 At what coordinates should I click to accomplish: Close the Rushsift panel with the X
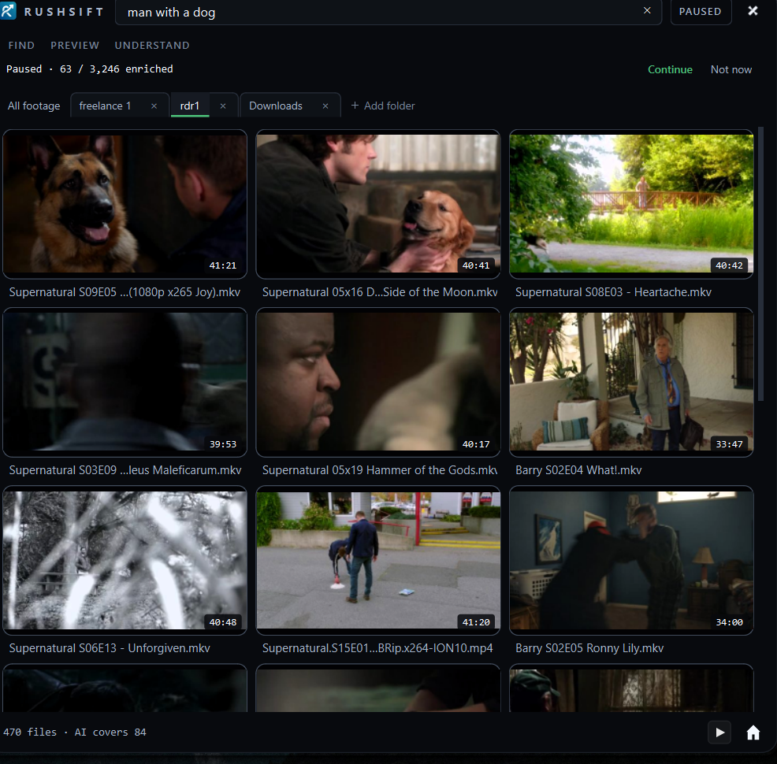point(753,11)
